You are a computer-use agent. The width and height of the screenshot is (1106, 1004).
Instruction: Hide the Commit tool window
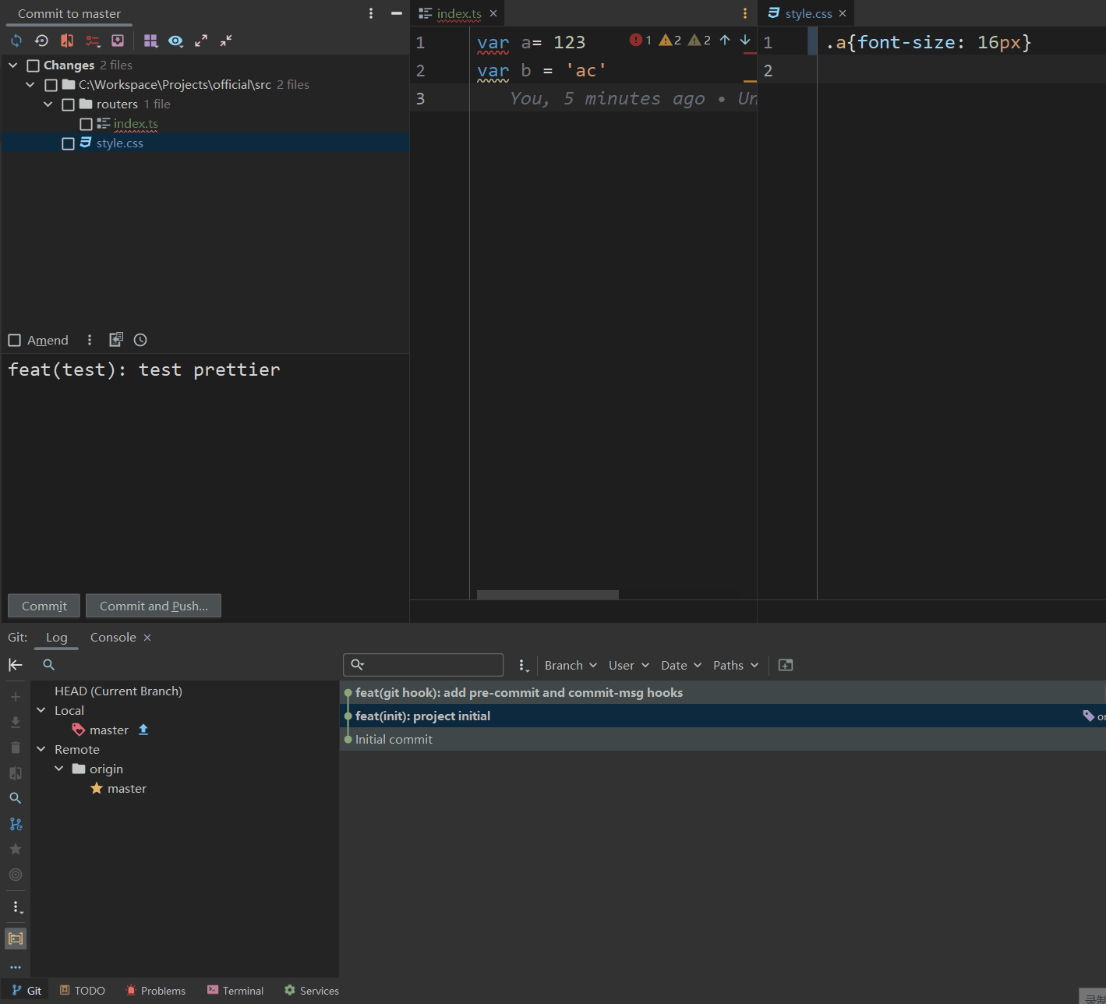[397, 13]
